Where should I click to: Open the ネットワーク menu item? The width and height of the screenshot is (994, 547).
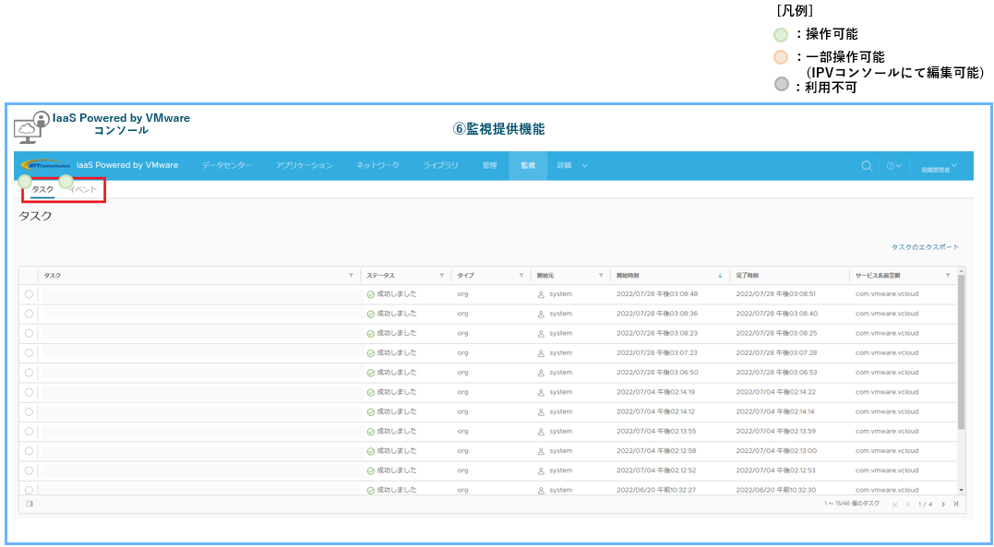pyautogui.click(x=377, y=166)
